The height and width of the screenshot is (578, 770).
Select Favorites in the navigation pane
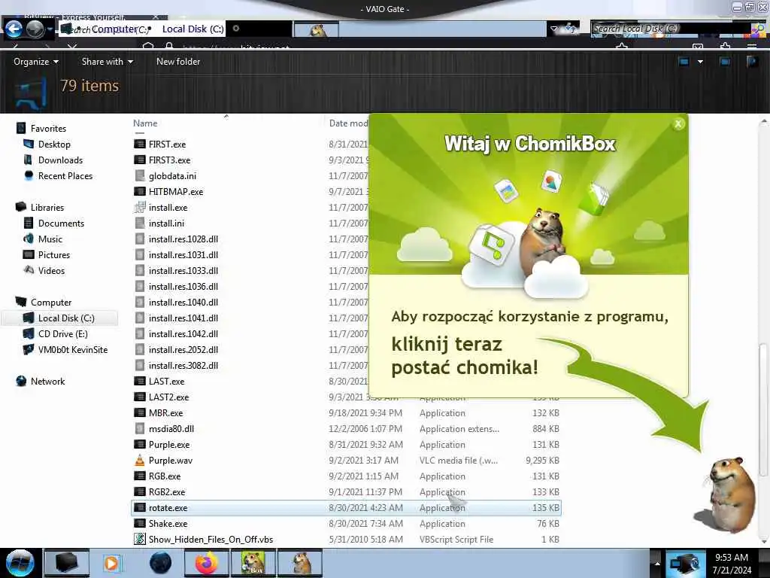(48, 128)
